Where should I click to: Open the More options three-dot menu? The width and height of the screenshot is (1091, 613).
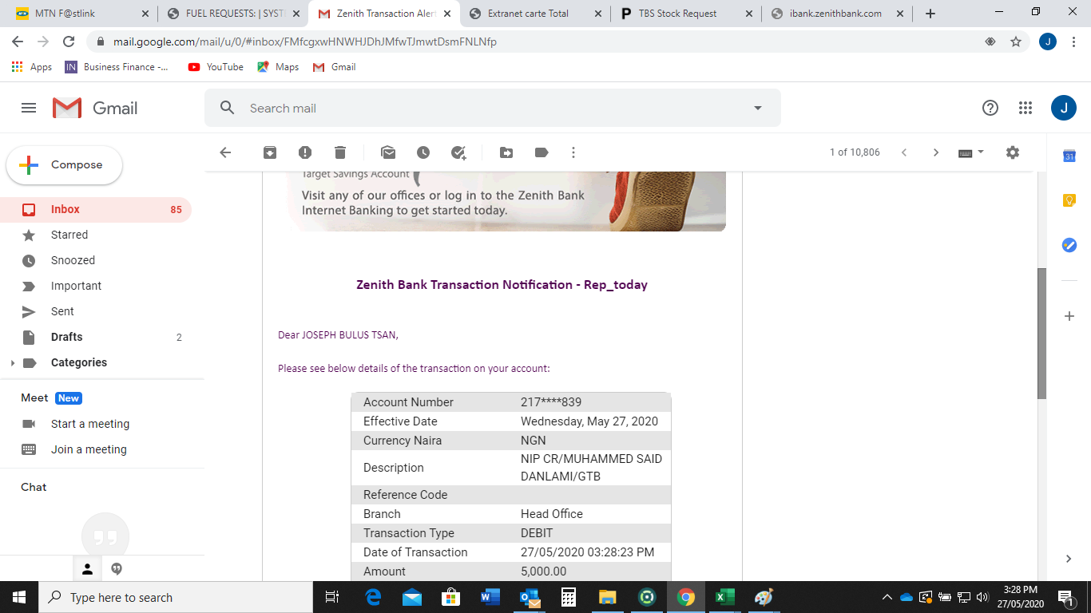tap(573, 152)
